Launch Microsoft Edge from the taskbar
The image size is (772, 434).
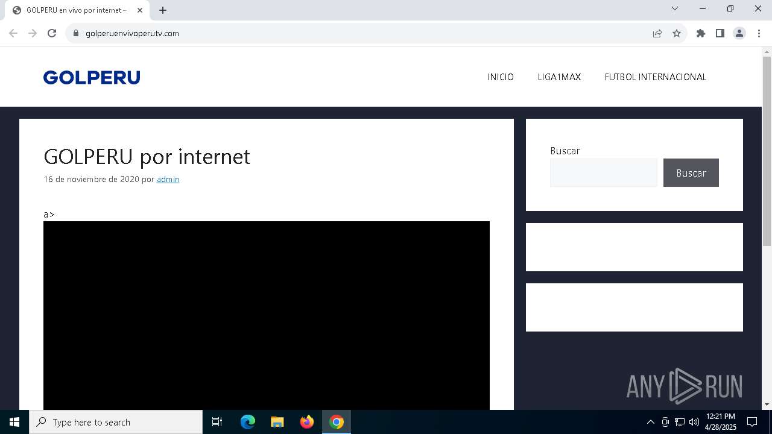point(248,422)
